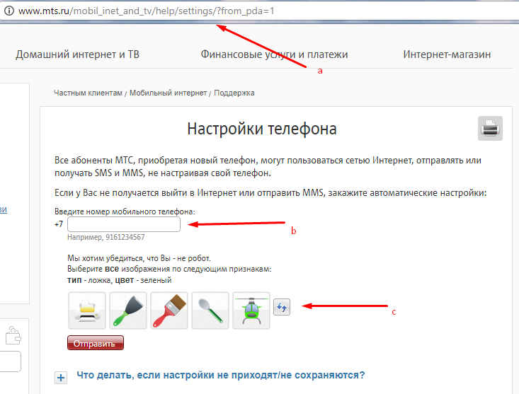Refresh the captcha images
519x394 pixels.
click(x=282, y=307)
